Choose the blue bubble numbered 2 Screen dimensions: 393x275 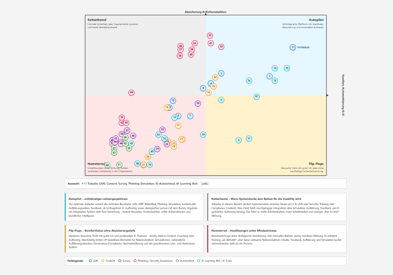[x=221, y=73]
